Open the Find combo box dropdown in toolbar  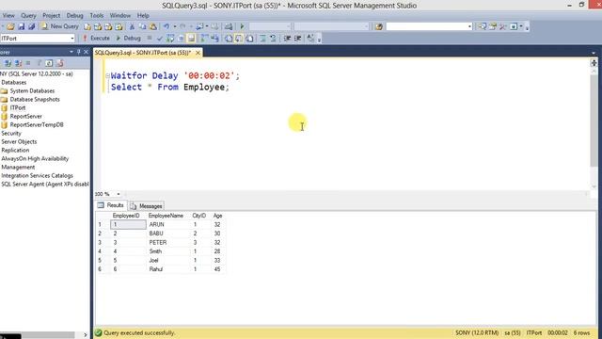(x=469, y=26)
